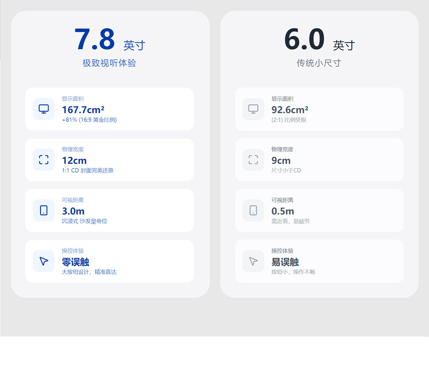The image size is (429, 392).
Task: Click 英寸 unit next to 7.8
Action: 134,45
